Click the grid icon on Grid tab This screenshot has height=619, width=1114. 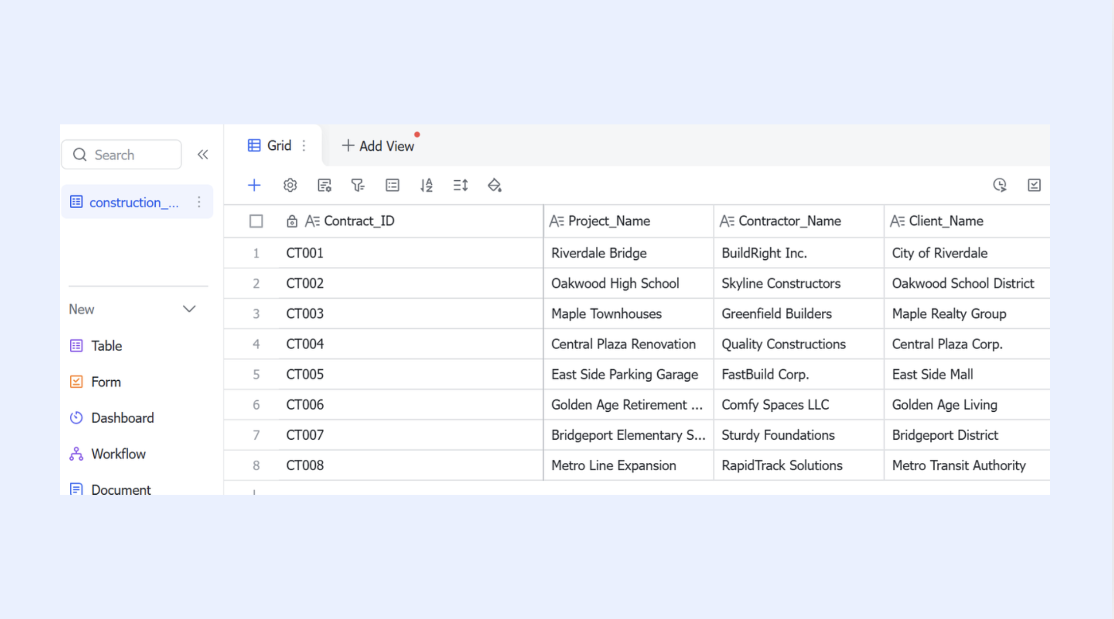[x=254, y=145]
